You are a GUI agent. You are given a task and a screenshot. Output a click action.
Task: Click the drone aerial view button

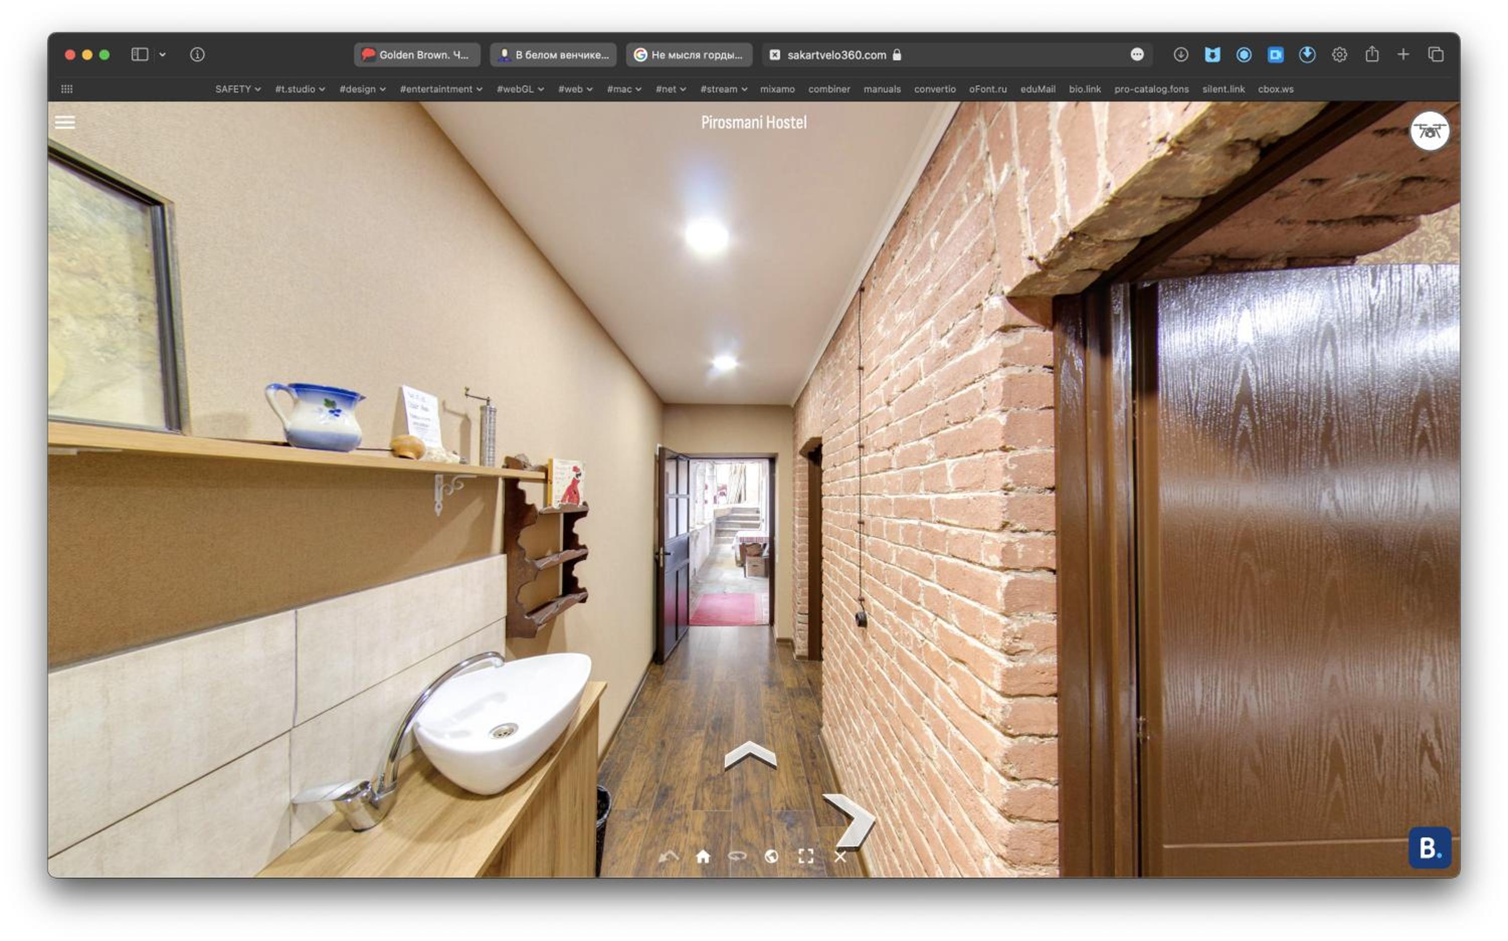coord(1429,131)
